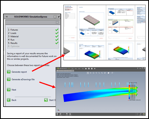Open the eDrawings File menu
Screen dimensions: 149x119
pyautogui.click(x=72, y=69)
